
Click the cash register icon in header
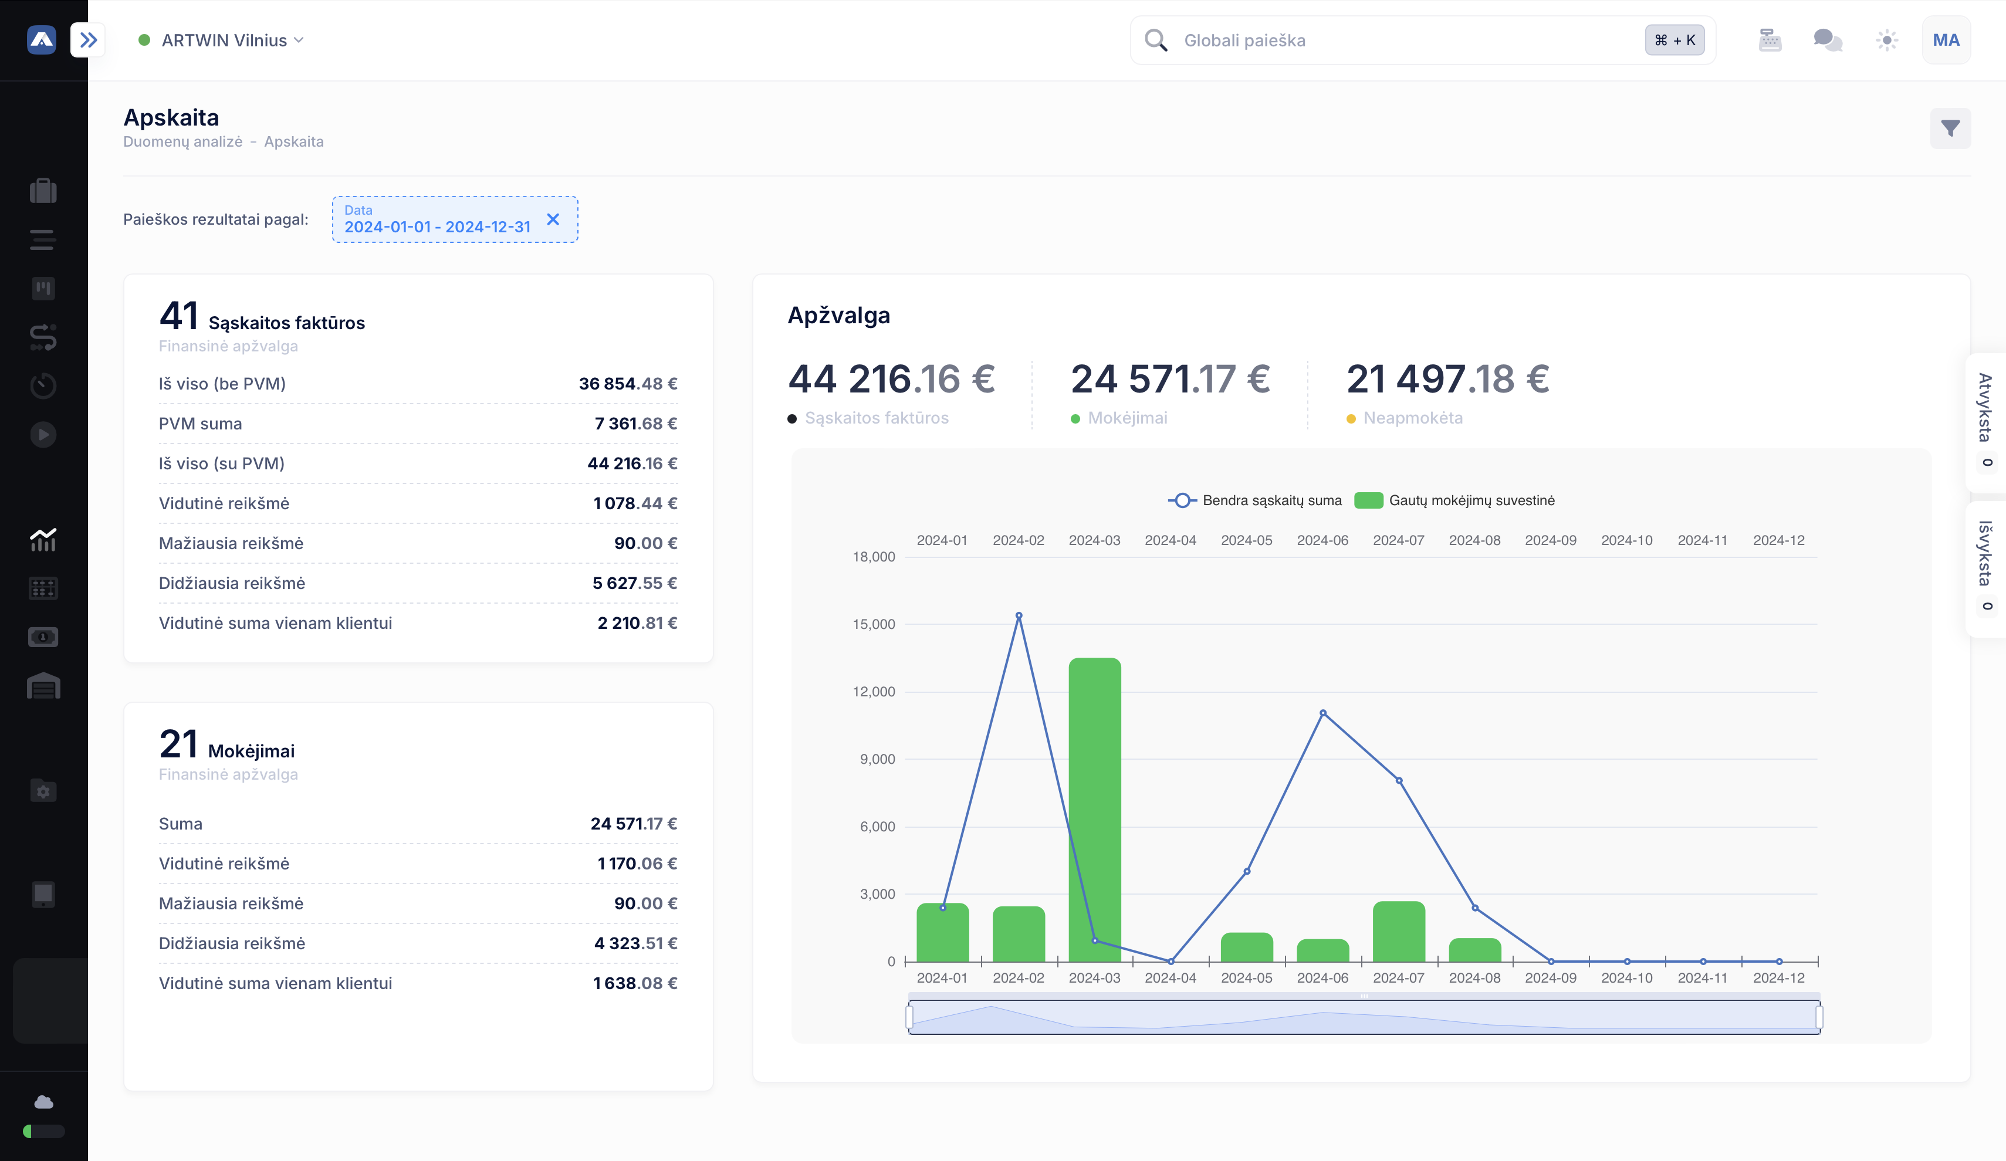1770,40
